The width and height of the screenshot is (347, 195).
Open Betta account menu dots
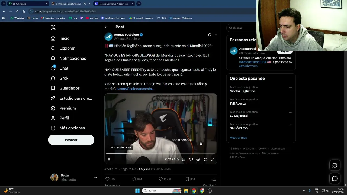tap(95, 177)
